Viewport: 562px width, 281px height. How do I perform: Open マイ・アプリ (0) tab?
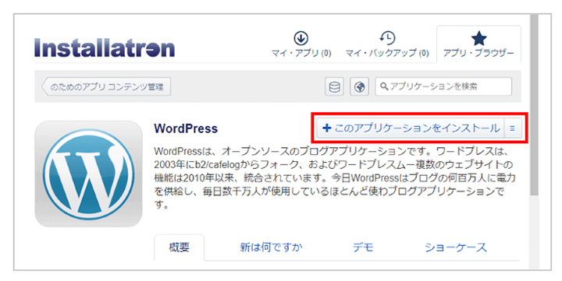(x=301, y=44)
